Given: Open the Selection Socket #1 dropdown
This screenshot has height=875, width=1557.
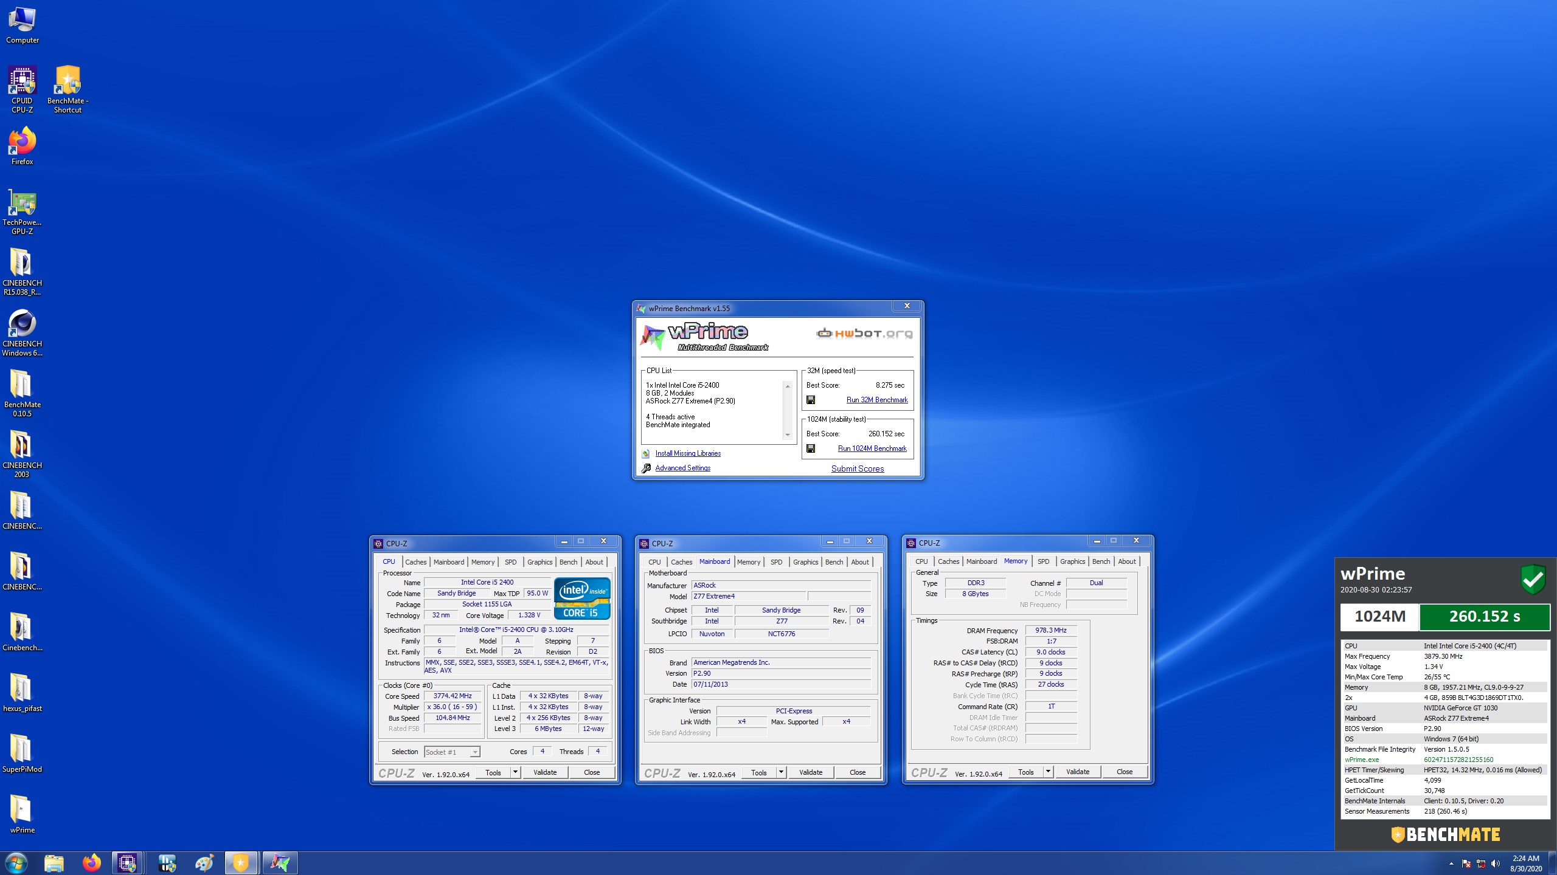Looking at the screenshot, I should [452, 752].
